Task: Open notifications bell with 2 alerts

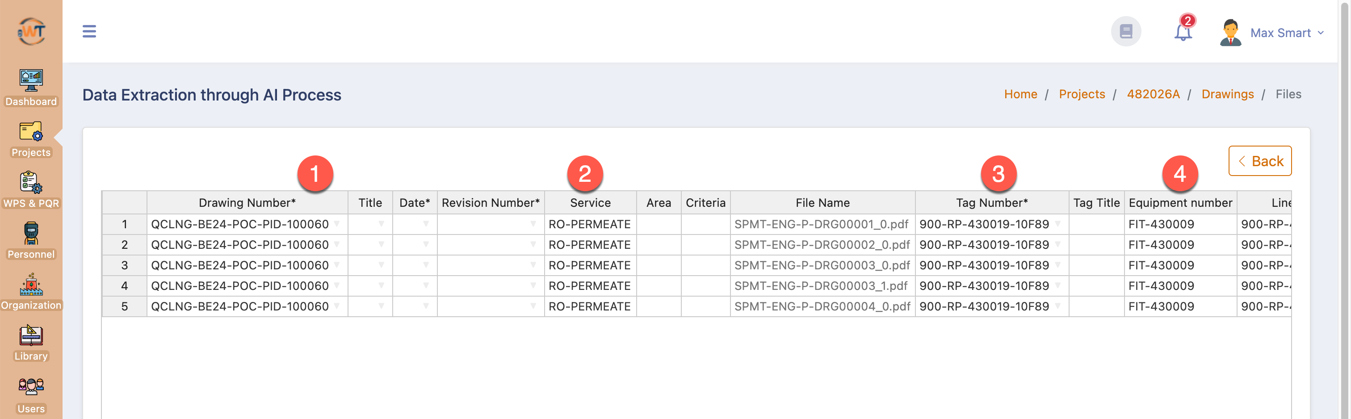Action: pyautogui.click(x=1183, y=29)
